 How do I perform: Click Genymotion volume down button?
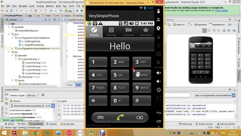coord(159,81)
